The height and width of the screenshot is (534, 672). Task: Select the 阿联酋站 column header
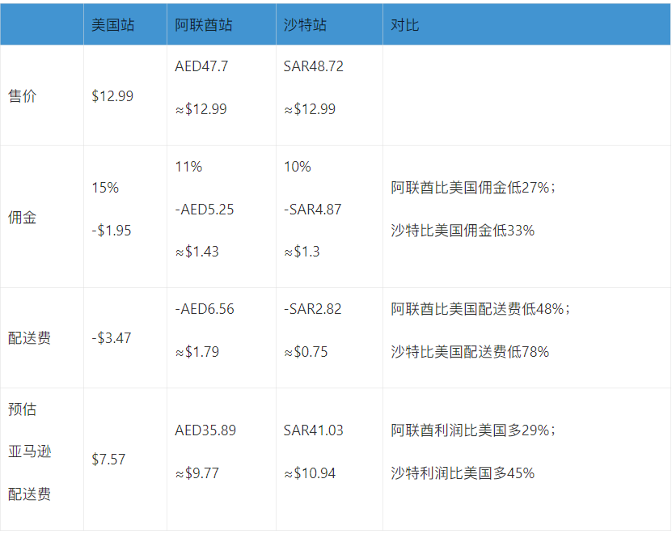pyautogui.click(x=203, y=24)
